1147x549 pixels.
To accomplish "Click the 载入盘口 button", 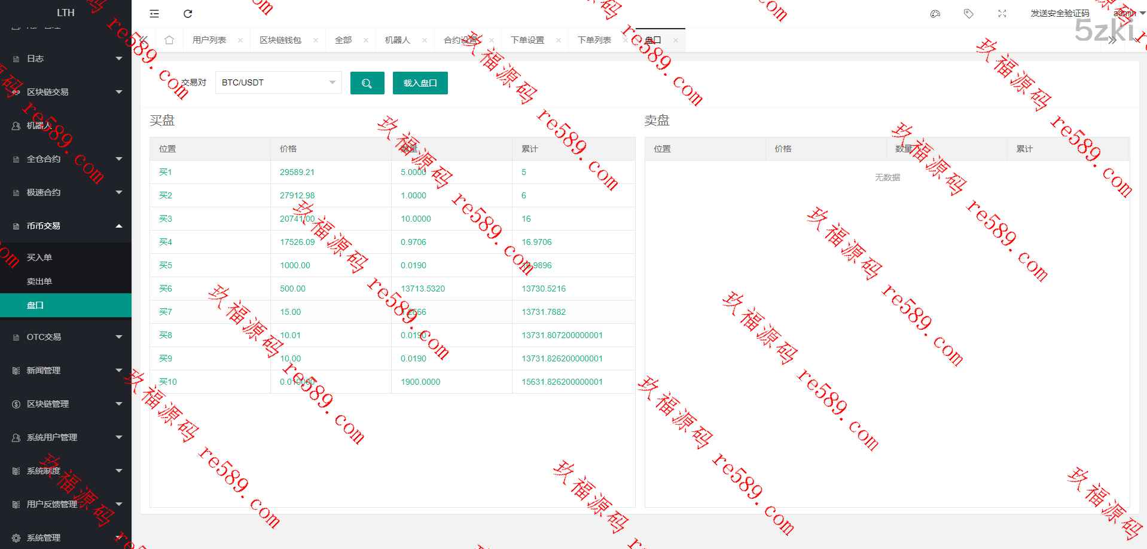I will (420, 83).
